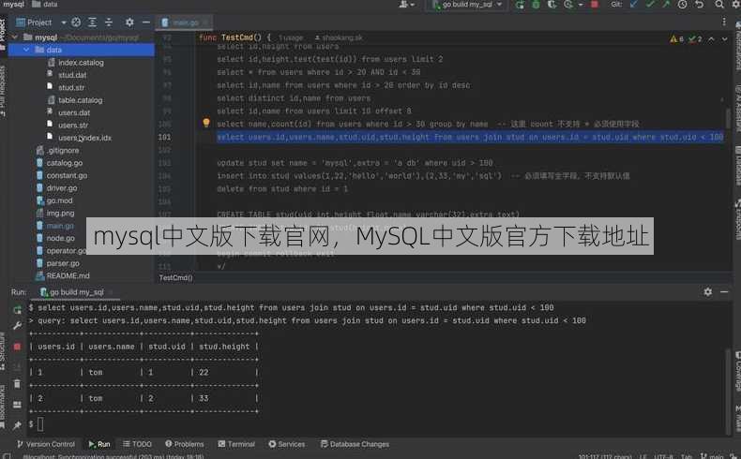Expand all icon in Project panel toolbar
Image resolution: width=741 pixels, height=459 pixels.
93,22
